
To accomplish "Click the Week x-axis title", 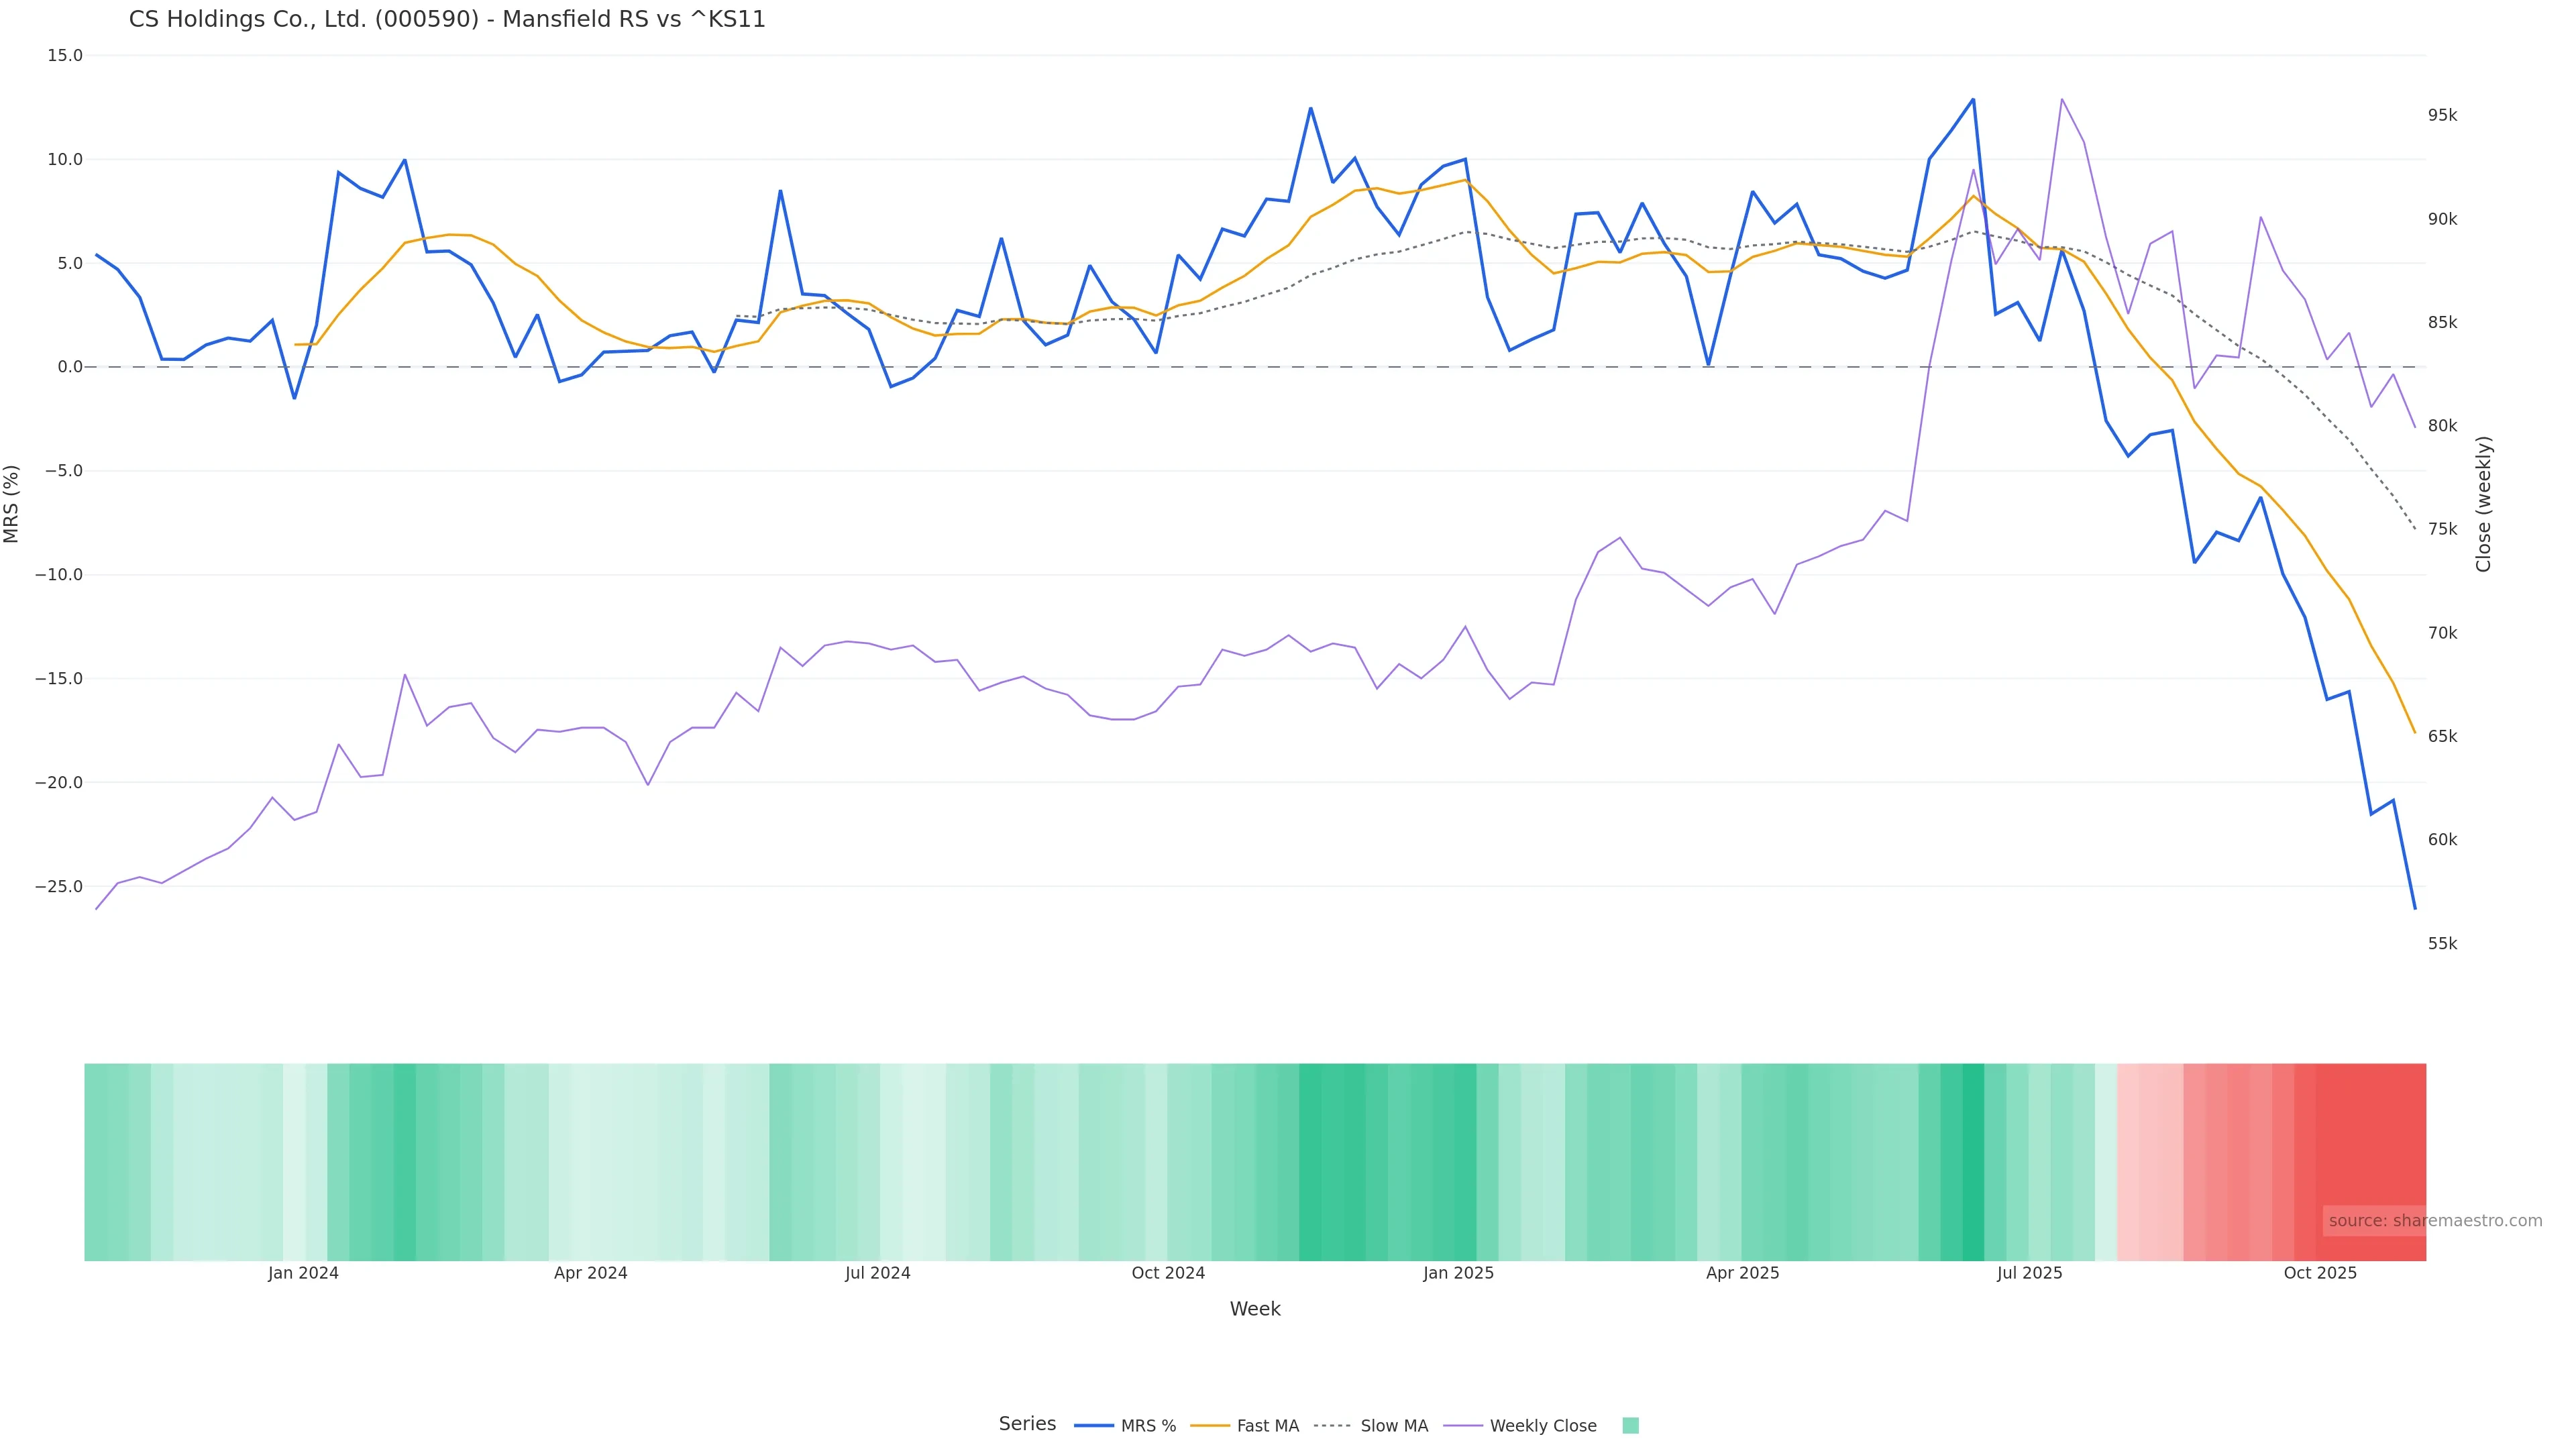I will point(1255,1309).
